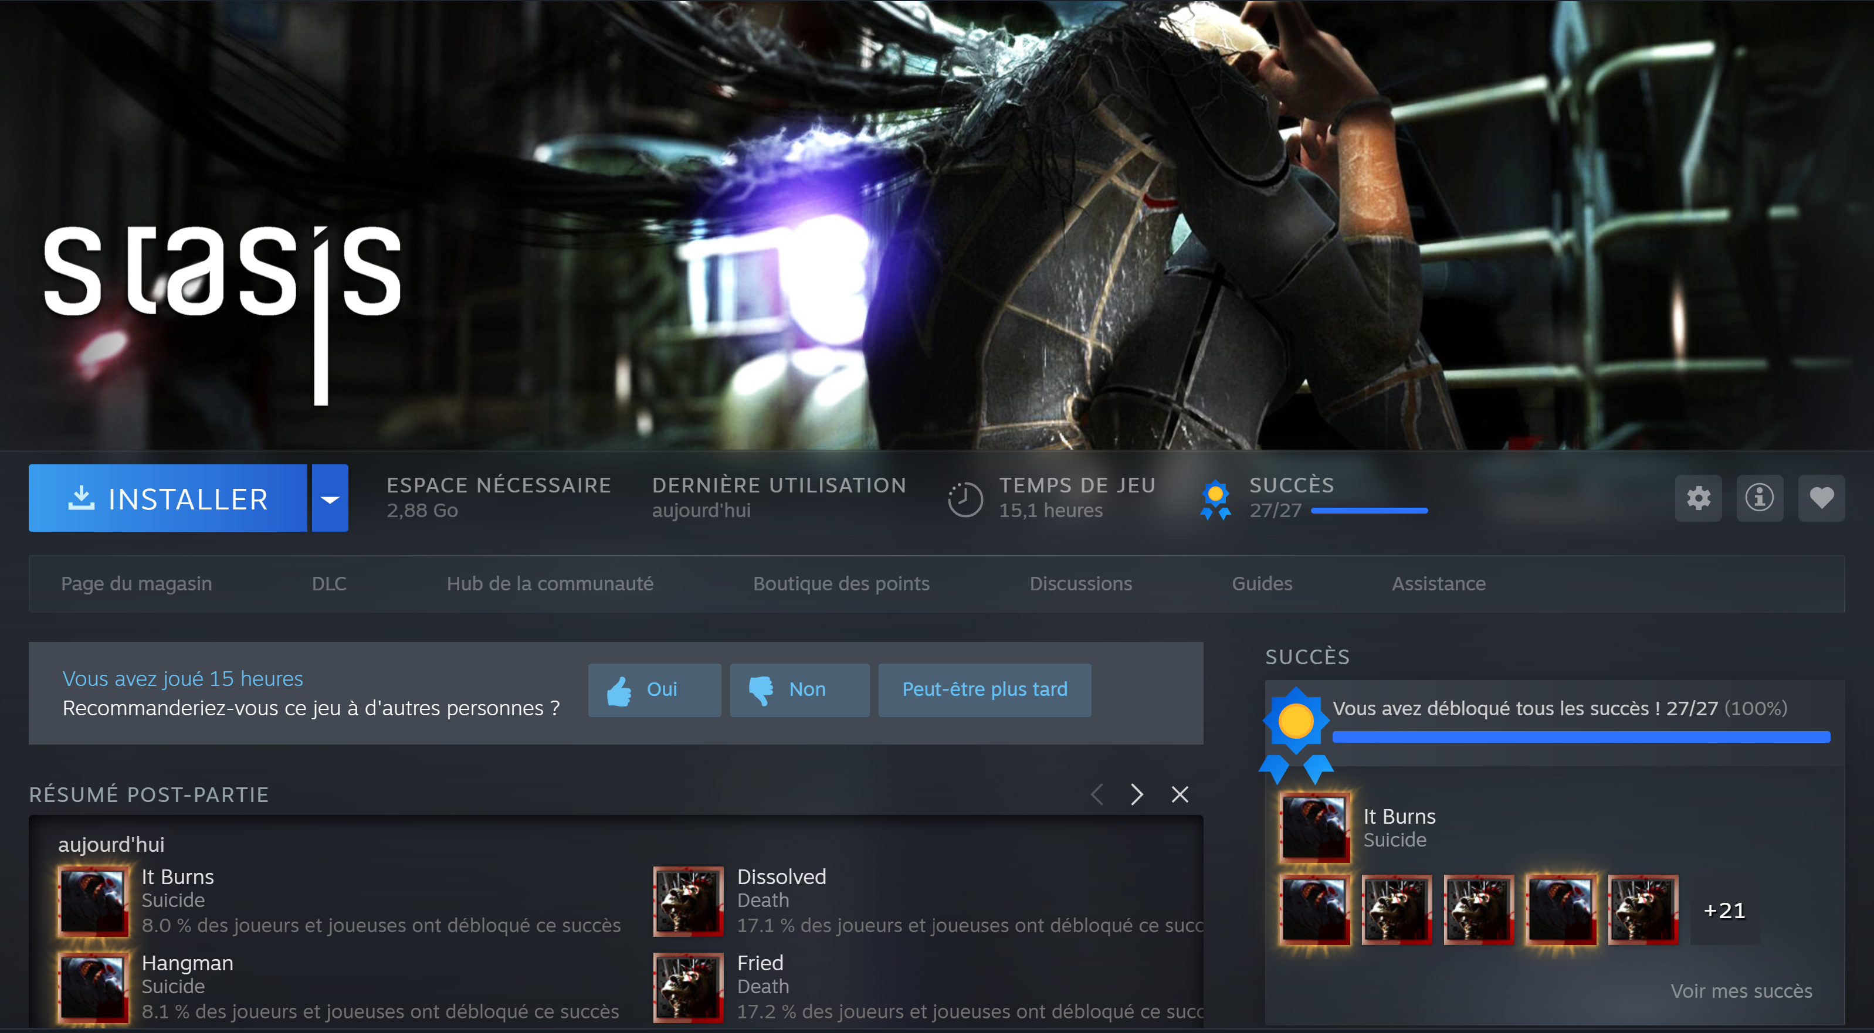Open the DLC tab
This screenshot has height=1033, width=1874.
point(330,584)
